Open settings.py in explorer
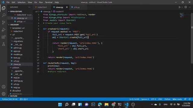 18,81
